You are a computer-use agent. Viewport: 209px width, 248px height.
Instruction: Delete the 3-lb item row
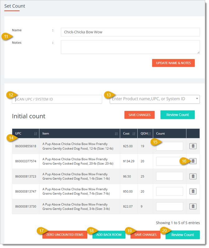[x=193, y=206]
